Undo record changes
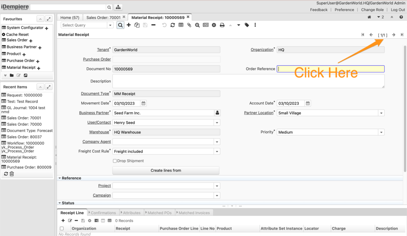Screen dimensions: 407x236 tap(164, 25)
